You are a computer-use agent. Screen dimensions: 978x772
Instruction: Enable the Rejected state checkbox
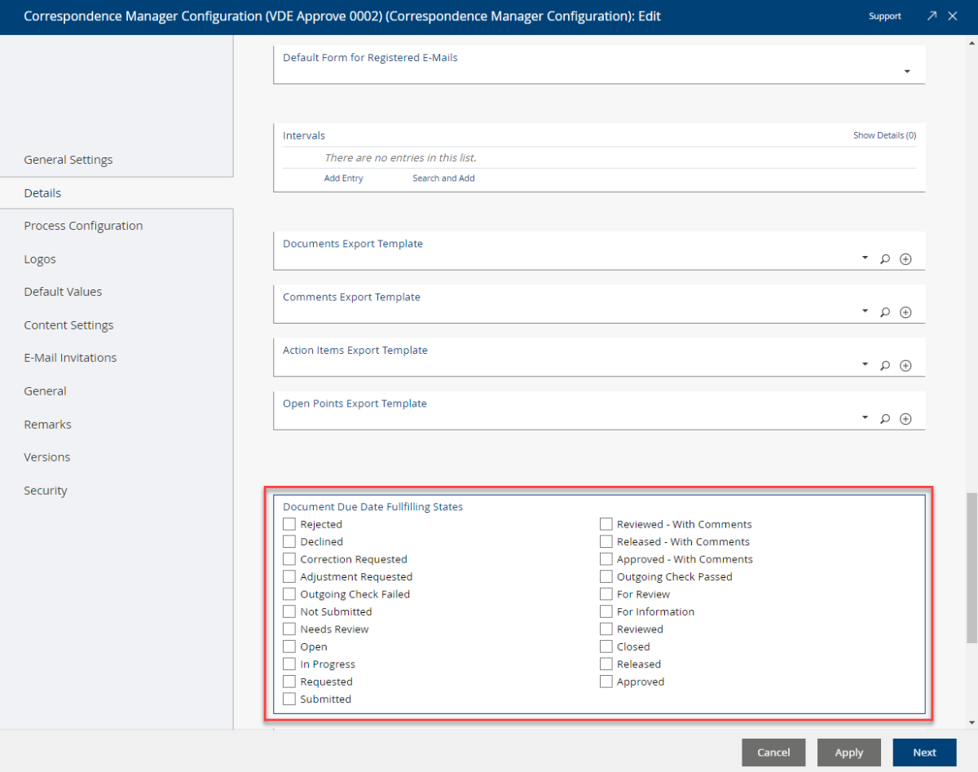[x=289, y=524]
